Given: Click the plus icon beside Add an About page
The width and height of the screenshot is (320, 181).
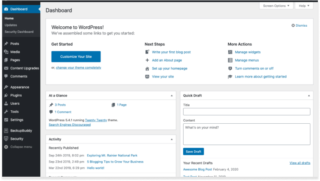Looking at the screenshot, I should (147, 60).
